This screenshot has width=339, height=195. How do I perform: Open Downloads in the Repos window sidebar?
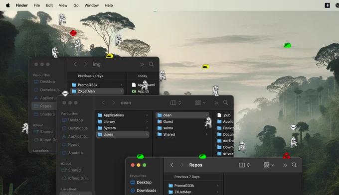pos(144,191)
